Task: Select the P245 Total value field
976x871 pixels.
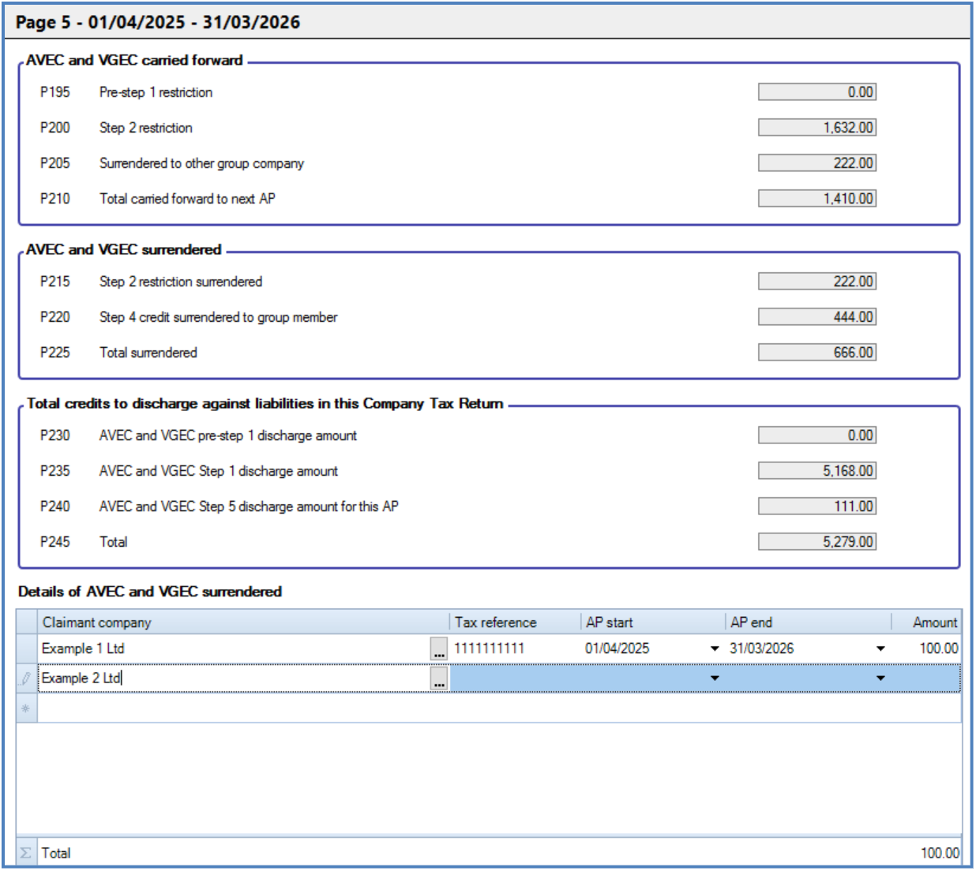Action: coord(817,542)
